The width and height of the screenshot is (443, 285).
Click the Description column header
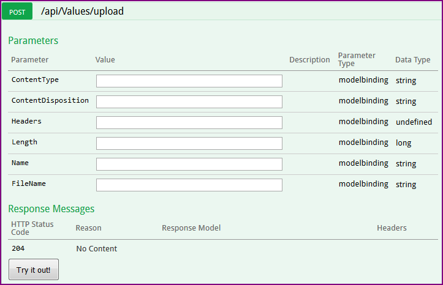[x=309, y=60]
